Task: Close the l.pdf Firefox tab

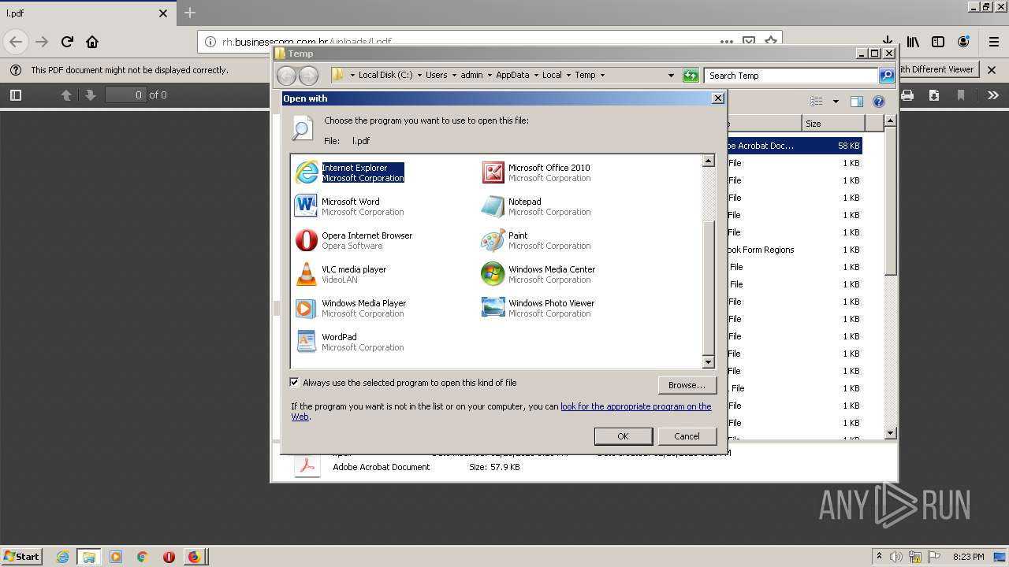Action: click(163, 13)
